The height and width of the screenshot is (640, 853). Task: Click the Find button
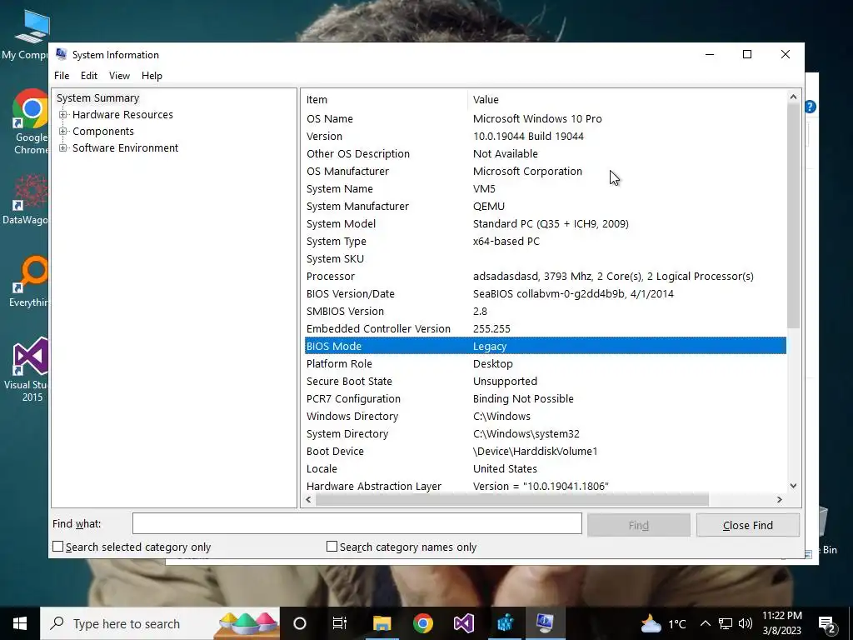coord(639,525)
